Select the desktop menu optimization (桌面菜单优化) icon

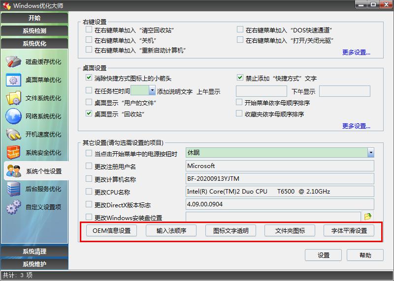tap(13, 80)
